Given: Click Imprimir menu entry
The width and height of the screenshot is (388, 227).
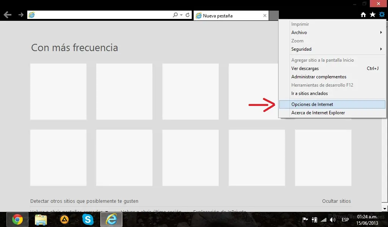Looking at the screenshot, I should (332, 24).
